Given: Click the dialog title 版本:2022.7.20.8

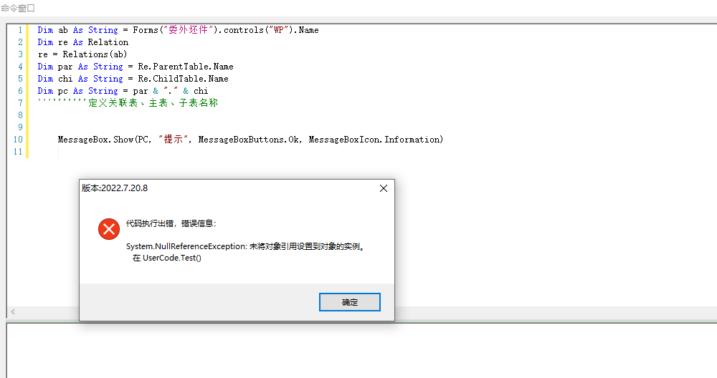Looking at the screenshot, I should tap(115, 188).
